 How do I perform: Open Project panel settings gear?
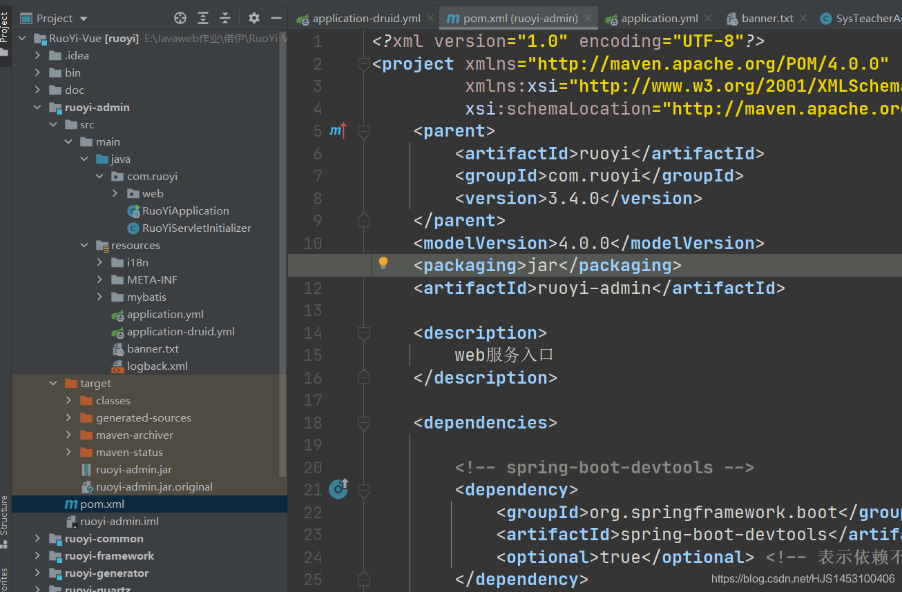pos(254,18)
